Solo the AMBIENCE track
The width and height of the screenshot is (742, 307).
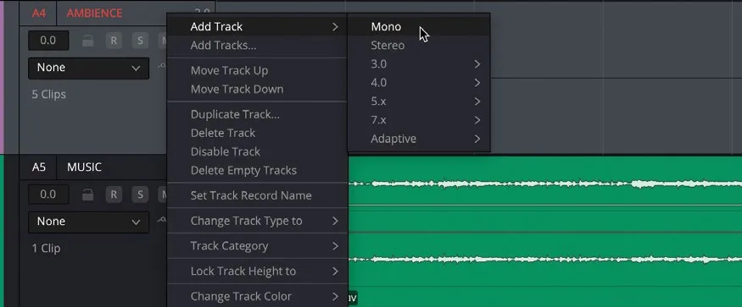pos(140,41)
